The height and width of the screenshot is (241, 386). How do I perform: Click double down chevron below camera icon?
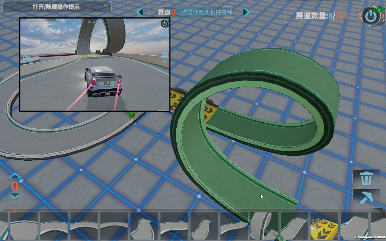[165, 61]
